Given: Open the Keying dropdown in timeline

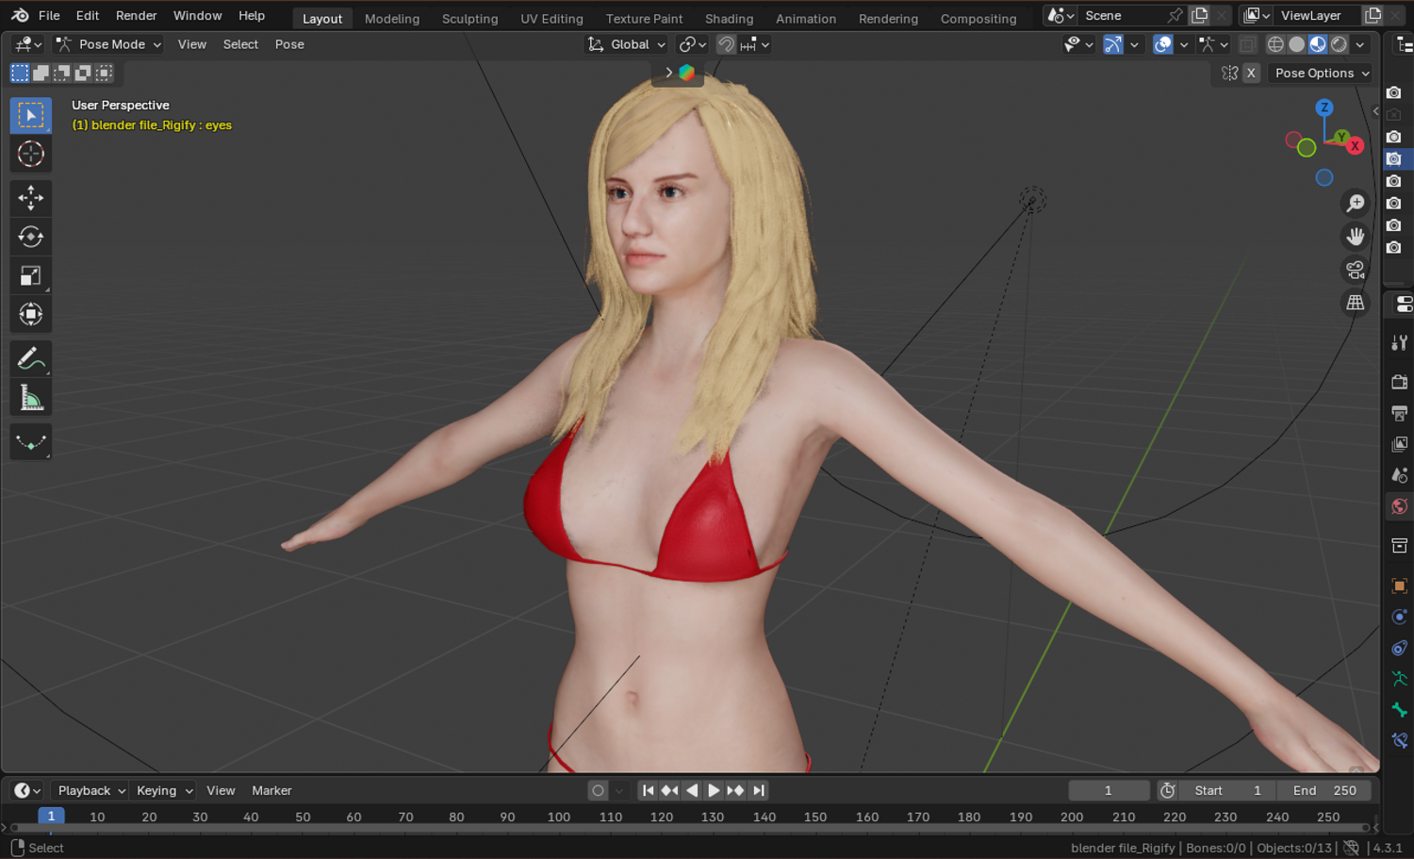Looking at the screenshot, I should coord(163,790).
